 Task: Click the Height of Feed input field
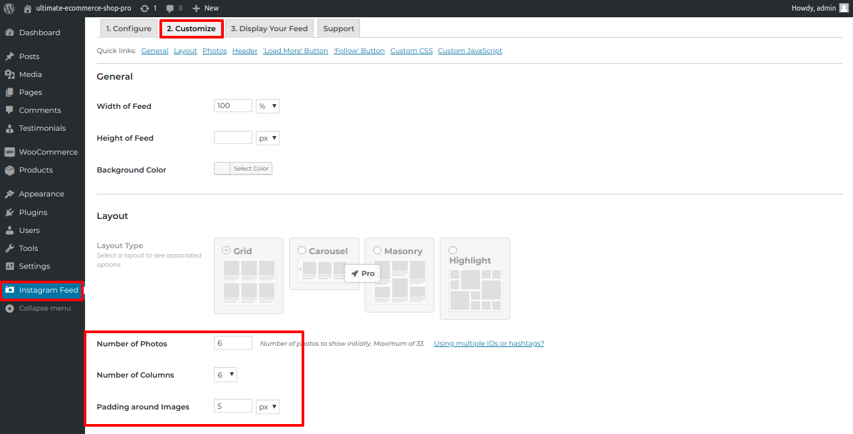tap(233, 138)
